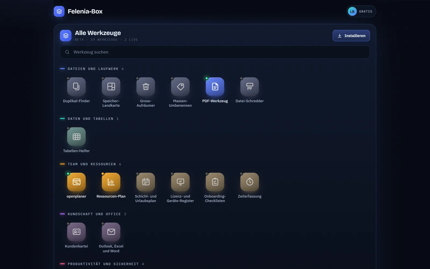Open the LB Gratis account badge
This screenshot has width=430, height=269.
tap(361, 11)
